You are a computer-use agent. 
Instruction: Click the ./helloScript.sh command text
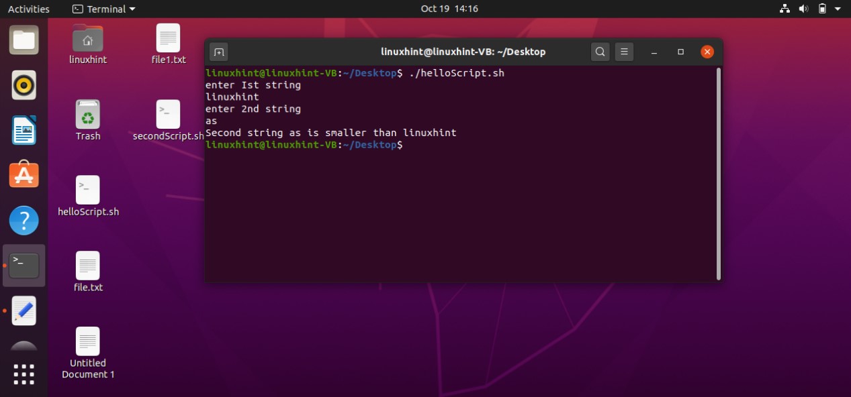pos(456,73)
